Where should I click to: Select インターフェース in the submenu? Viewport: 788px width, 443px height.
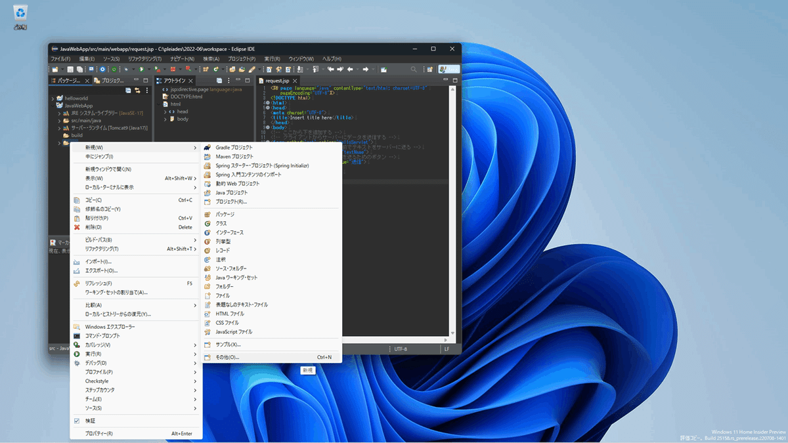pos(273,233)
